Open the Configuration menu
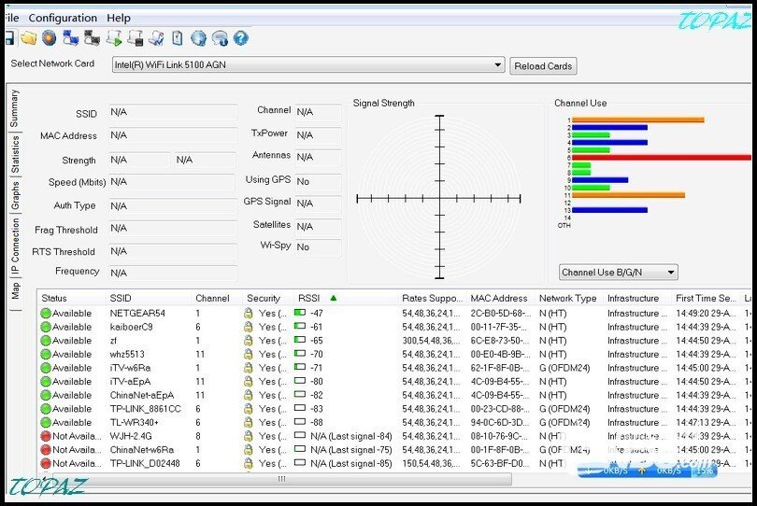This screenshot has width=757, height=506. [63, 18]
